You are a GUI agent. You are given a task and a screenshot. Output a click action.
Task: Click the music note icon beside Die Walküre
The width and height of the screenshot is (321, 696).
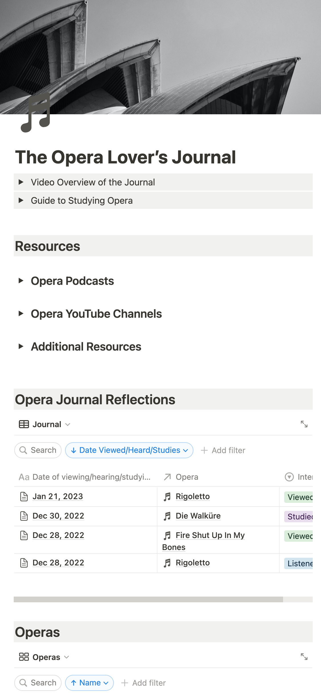click(x=167, y=516)
